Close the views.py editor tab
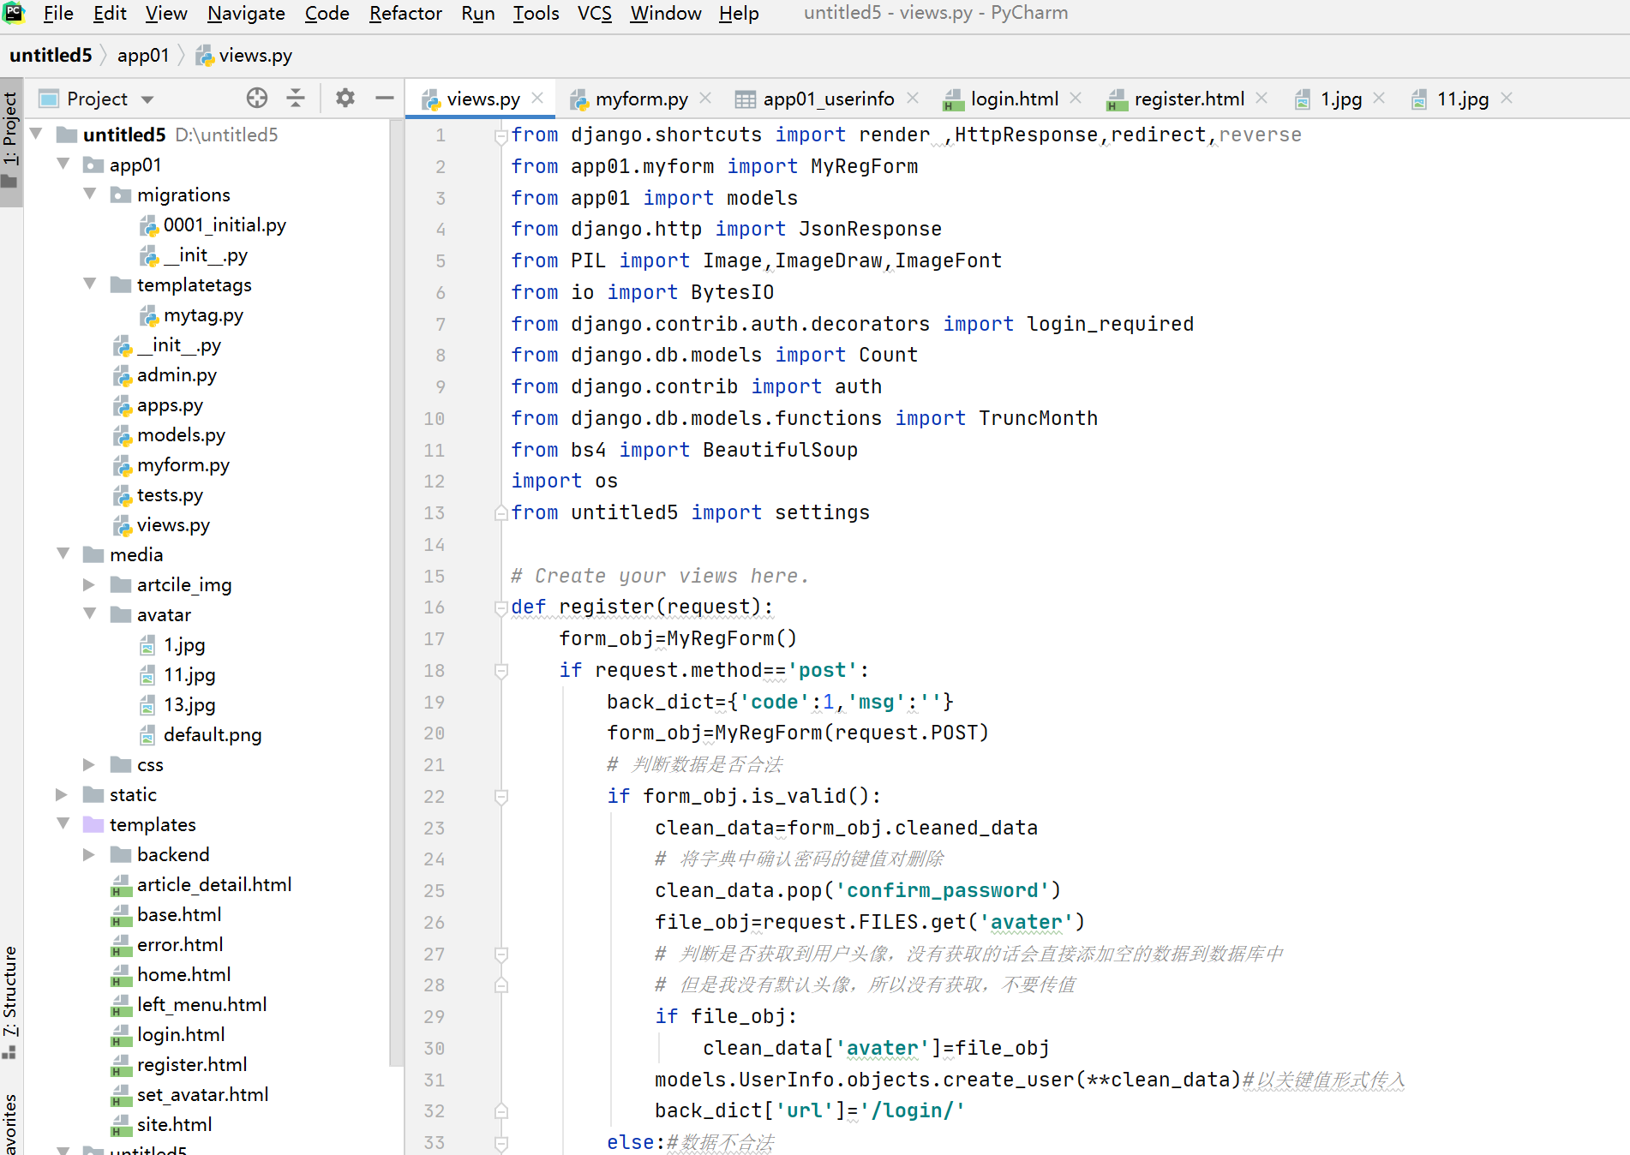Screen dimensions: 1630x1155 [x=537, y=99]
